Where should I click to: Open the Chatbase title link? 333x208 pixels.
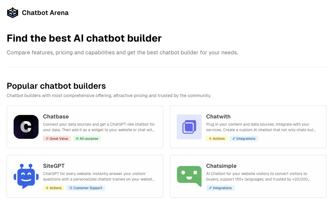[x=56, y=116]
